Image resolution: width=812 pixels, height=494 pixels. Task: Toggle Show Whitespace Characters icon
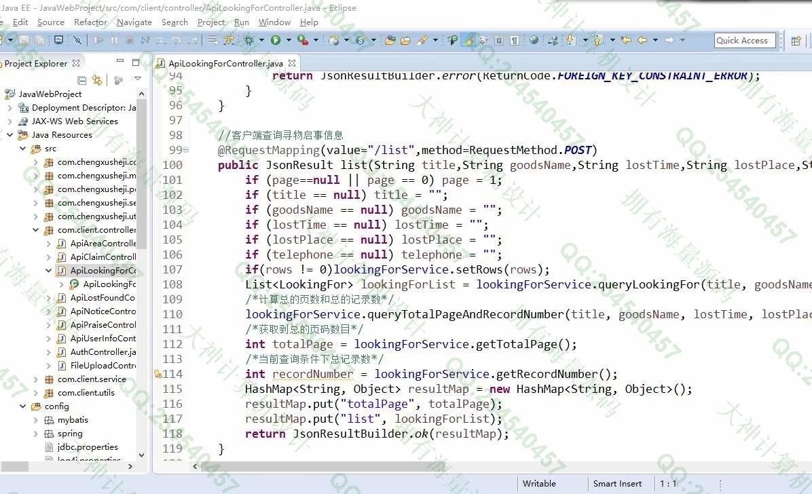515,41
